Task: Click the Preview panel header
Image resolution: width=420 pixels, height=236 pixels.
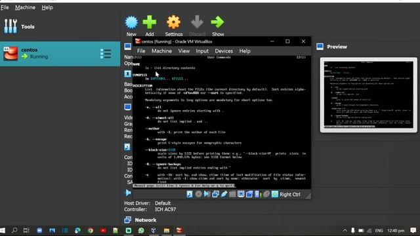Action: pos(337,47)
